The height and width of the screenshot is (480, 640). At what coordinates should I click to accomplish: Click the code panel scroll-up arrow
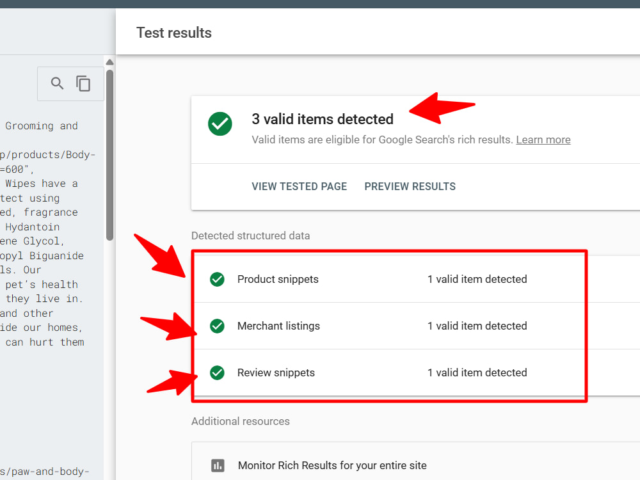(x=109, y=62)
